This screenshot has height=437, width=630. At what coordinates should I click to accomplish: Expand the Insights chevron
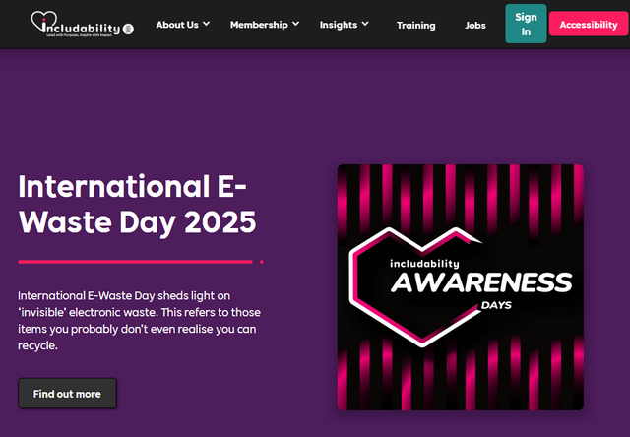point(365,24)
